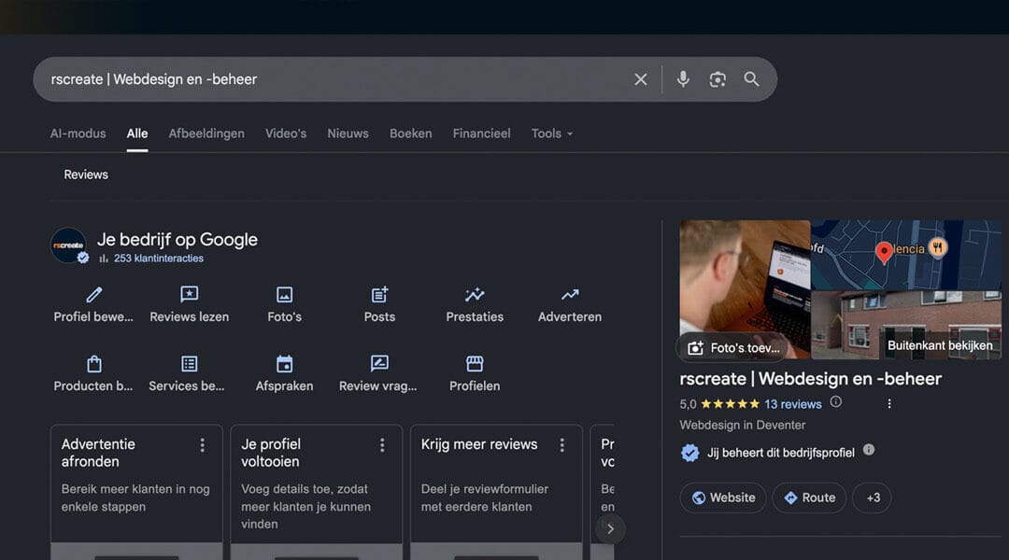Open options menu on Advertentie afronden card
This screenshot has width=1009, height=560.
(202, 445)
